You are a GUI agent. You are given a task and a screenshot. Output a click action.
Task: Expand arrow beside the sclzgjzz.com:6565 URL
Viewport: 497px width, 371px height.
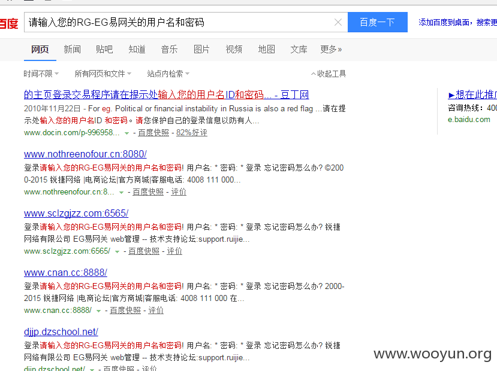click(x=117, y=252)
